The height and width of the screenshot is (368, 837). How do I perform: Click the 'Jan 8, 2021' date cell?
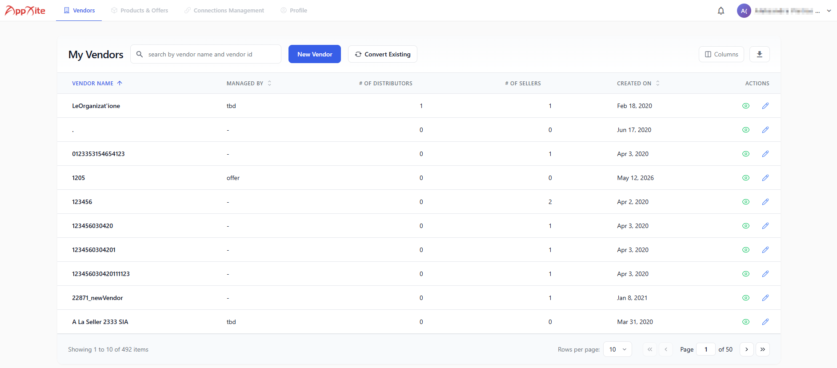[x=632, y=298]
